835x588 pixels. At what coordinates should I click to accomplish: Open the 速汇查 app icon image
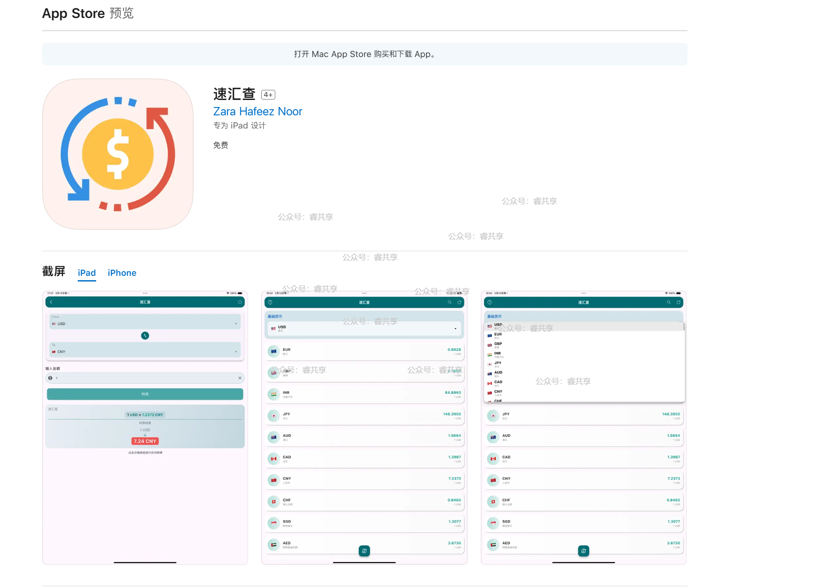[118, 154]
